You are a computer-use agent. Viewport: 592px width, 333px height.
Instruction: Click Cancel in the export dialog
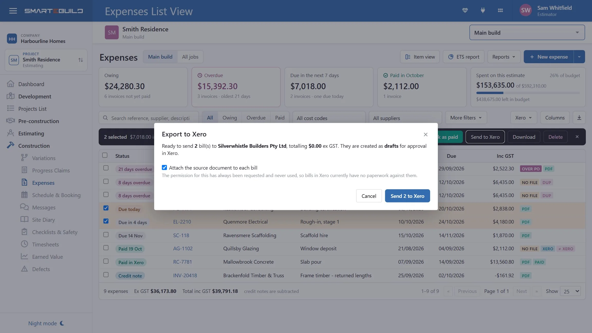(369, 196)
